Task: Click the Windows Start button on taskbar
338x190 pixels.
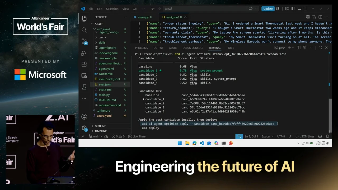Action: 180,143
